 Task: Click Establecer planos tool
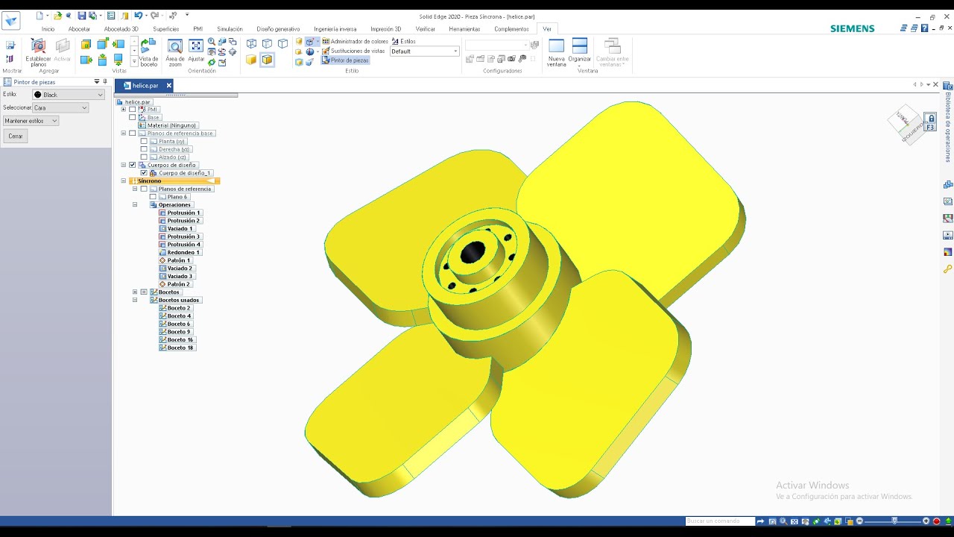pos(38,52)
